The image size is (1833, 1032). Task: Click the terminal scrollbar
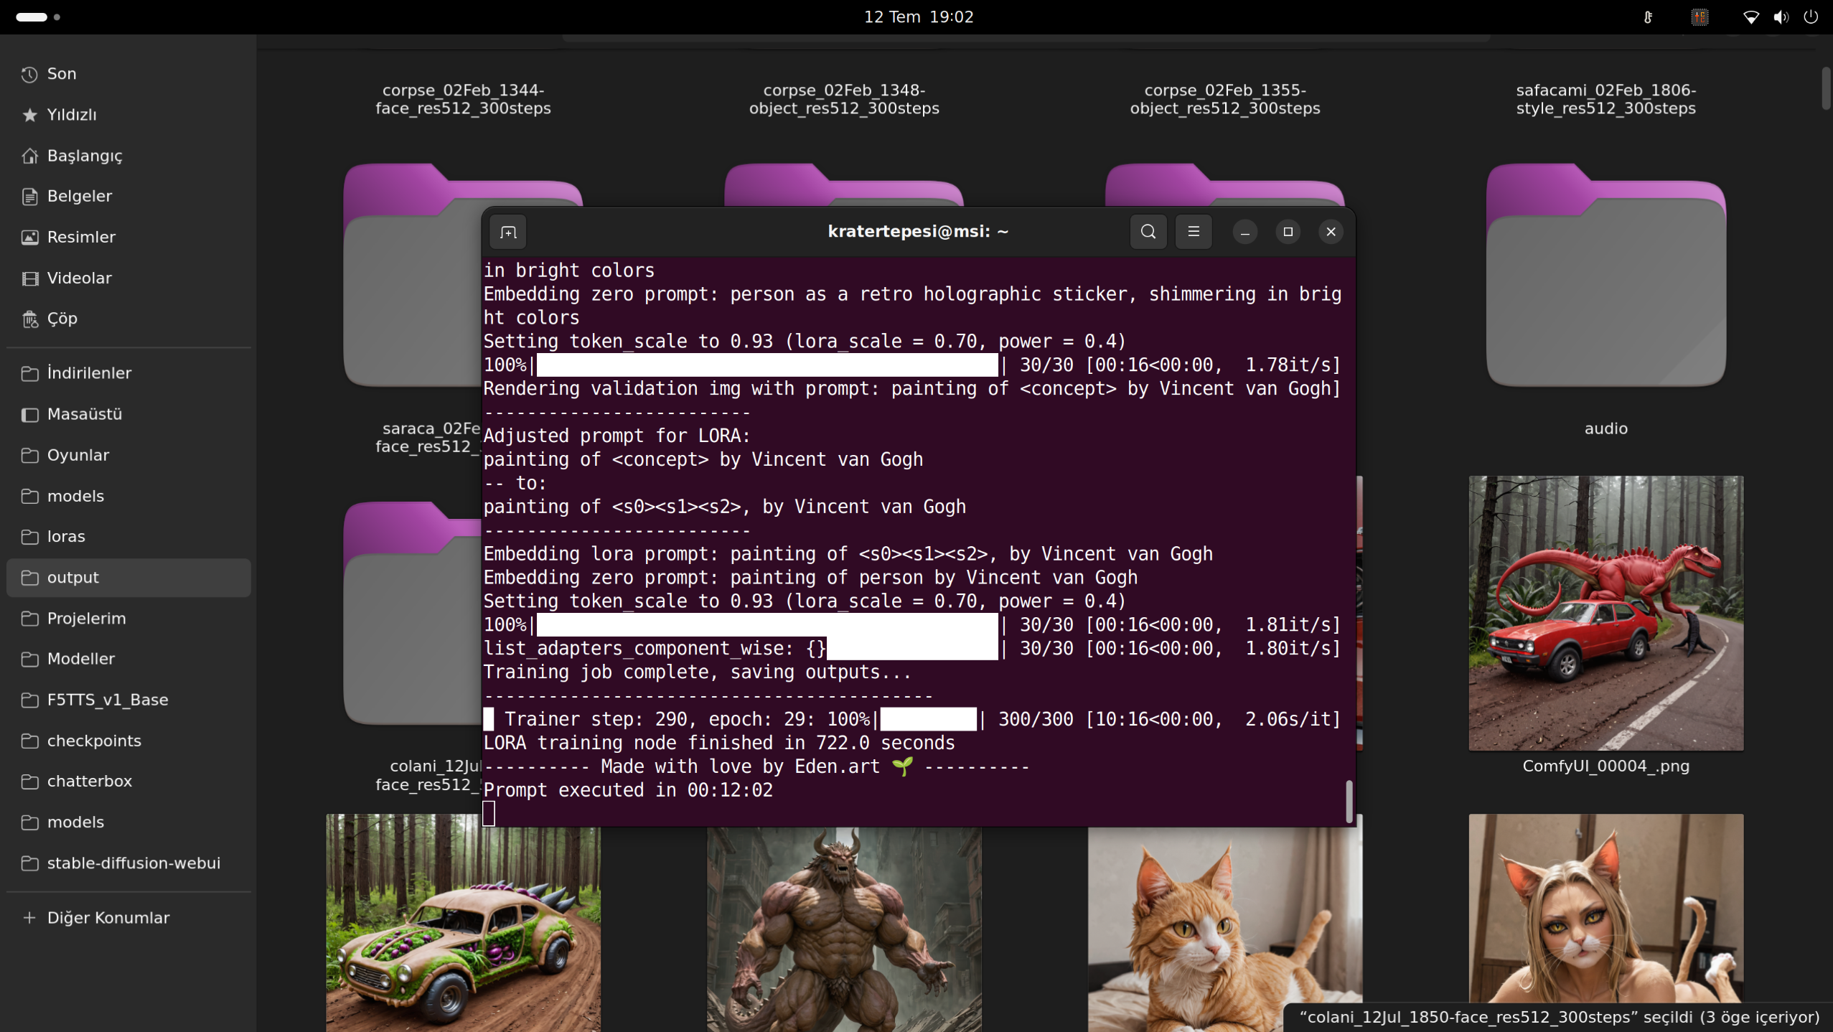click(1349, 802)
